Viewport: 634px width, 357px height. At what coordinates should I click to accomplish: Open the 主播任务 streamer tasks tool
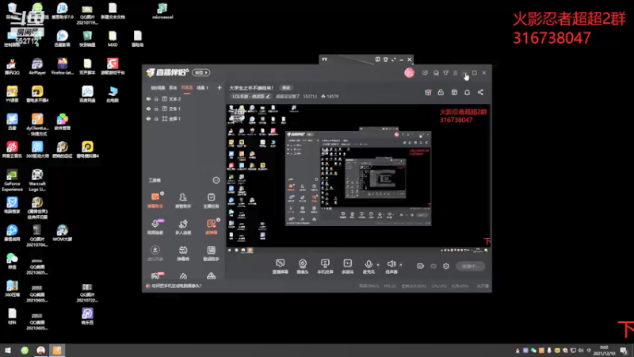click(x=211, y=201)
